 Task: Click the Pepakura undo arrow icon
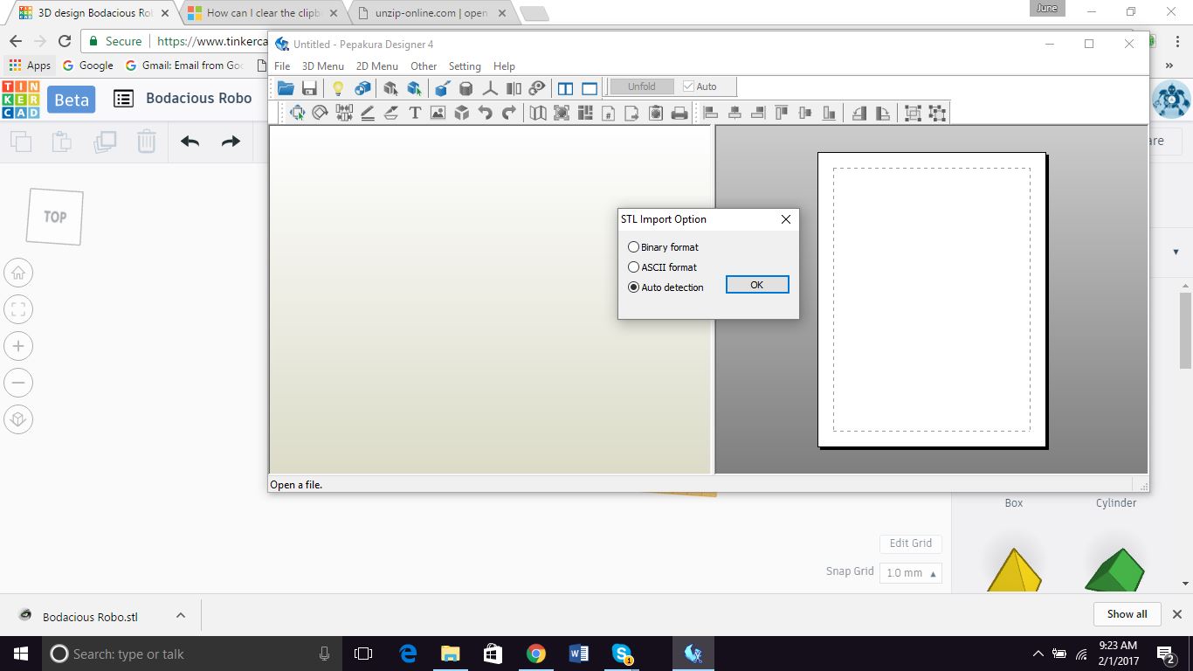click(486, 112)
